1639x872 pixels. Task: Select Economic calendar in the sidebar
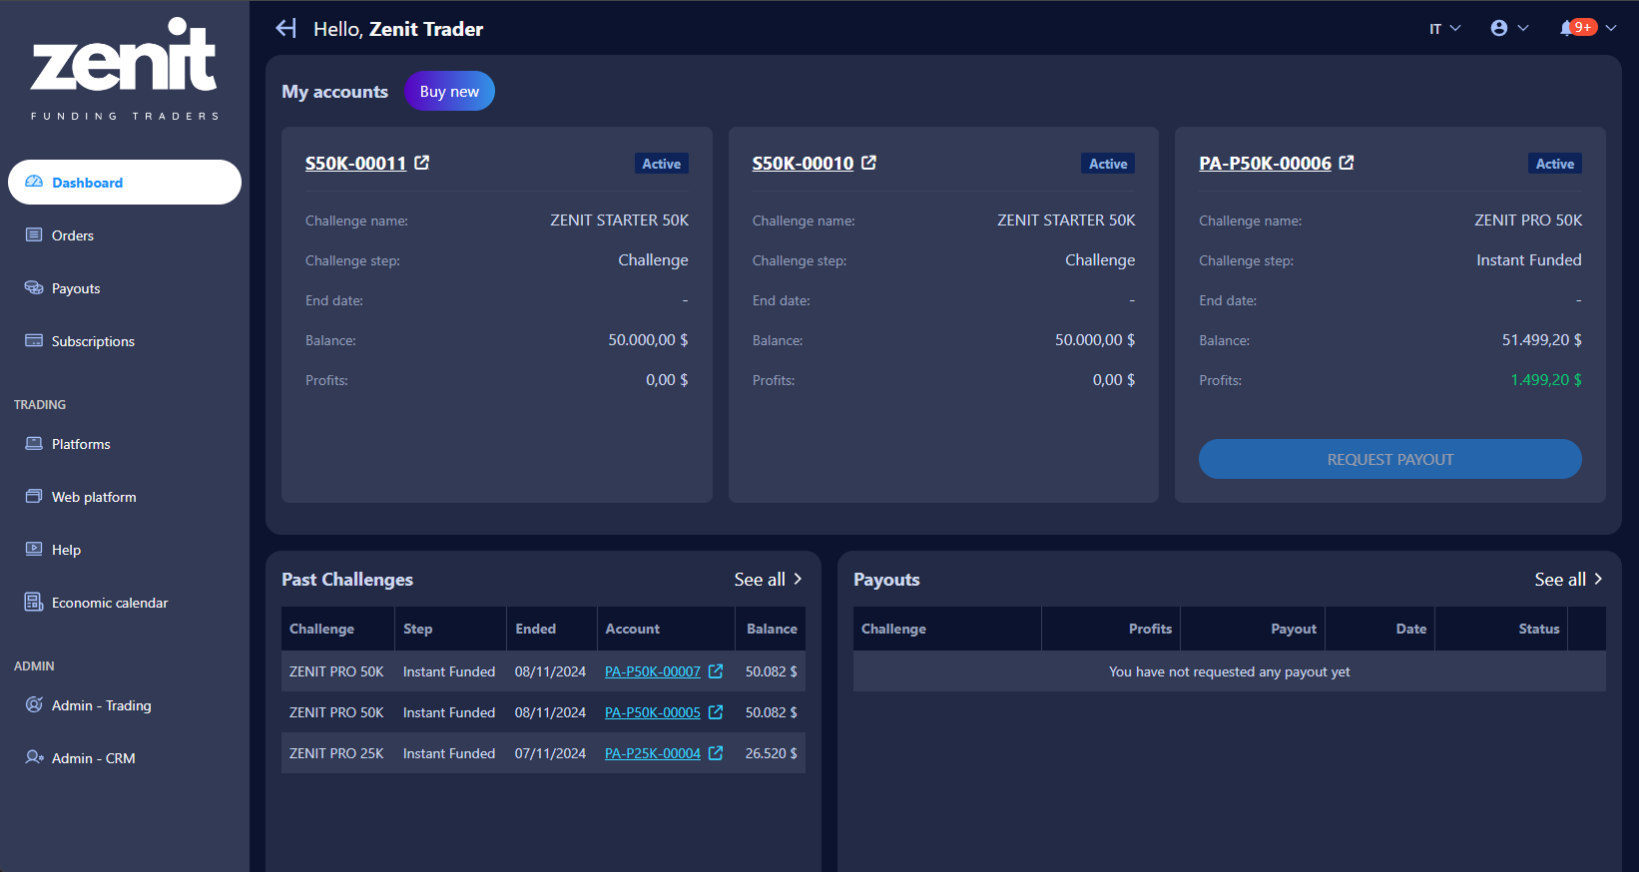(110, 603)
